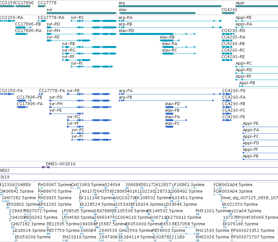Image resolution: width=278 pixels, height=242 pixels.
Task: Select EST LP16861.3prime label
Action: pyautogui.click(x=188, y=185)
